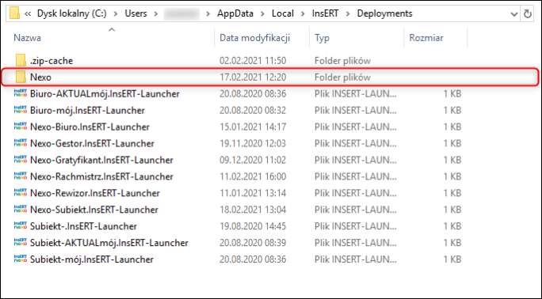Viewport: 542px width, 299px height.
Task: Select file Biuro-AKTUALmój.InsERT-Launcher
Action: coord(105,94)
